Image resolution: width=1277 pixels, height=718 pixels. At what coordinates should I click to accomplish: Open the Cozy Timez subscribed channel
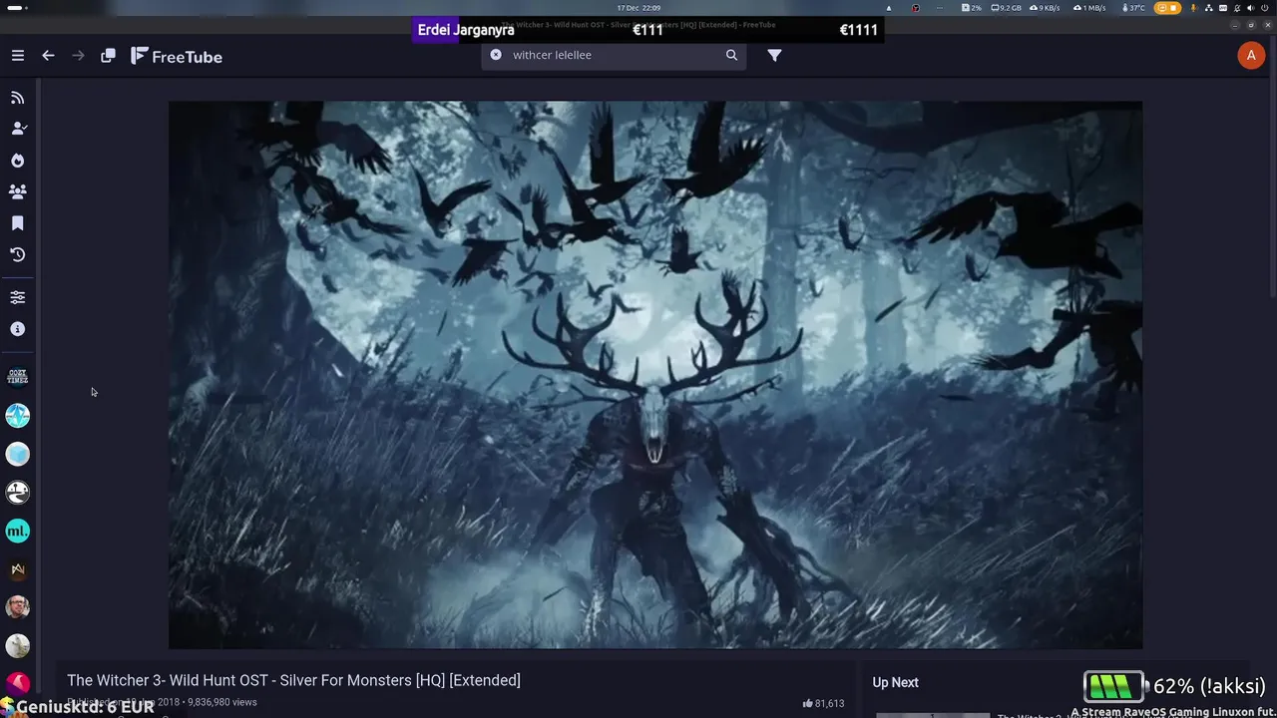18,377
